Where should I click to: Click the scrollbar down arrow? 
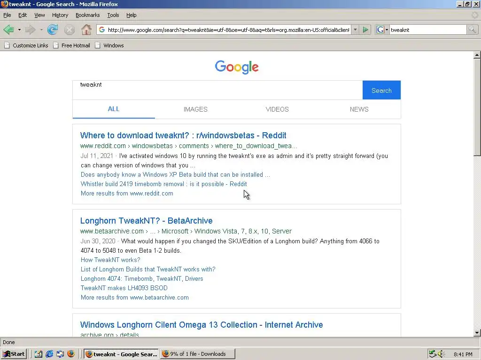(x=477, y=333)
